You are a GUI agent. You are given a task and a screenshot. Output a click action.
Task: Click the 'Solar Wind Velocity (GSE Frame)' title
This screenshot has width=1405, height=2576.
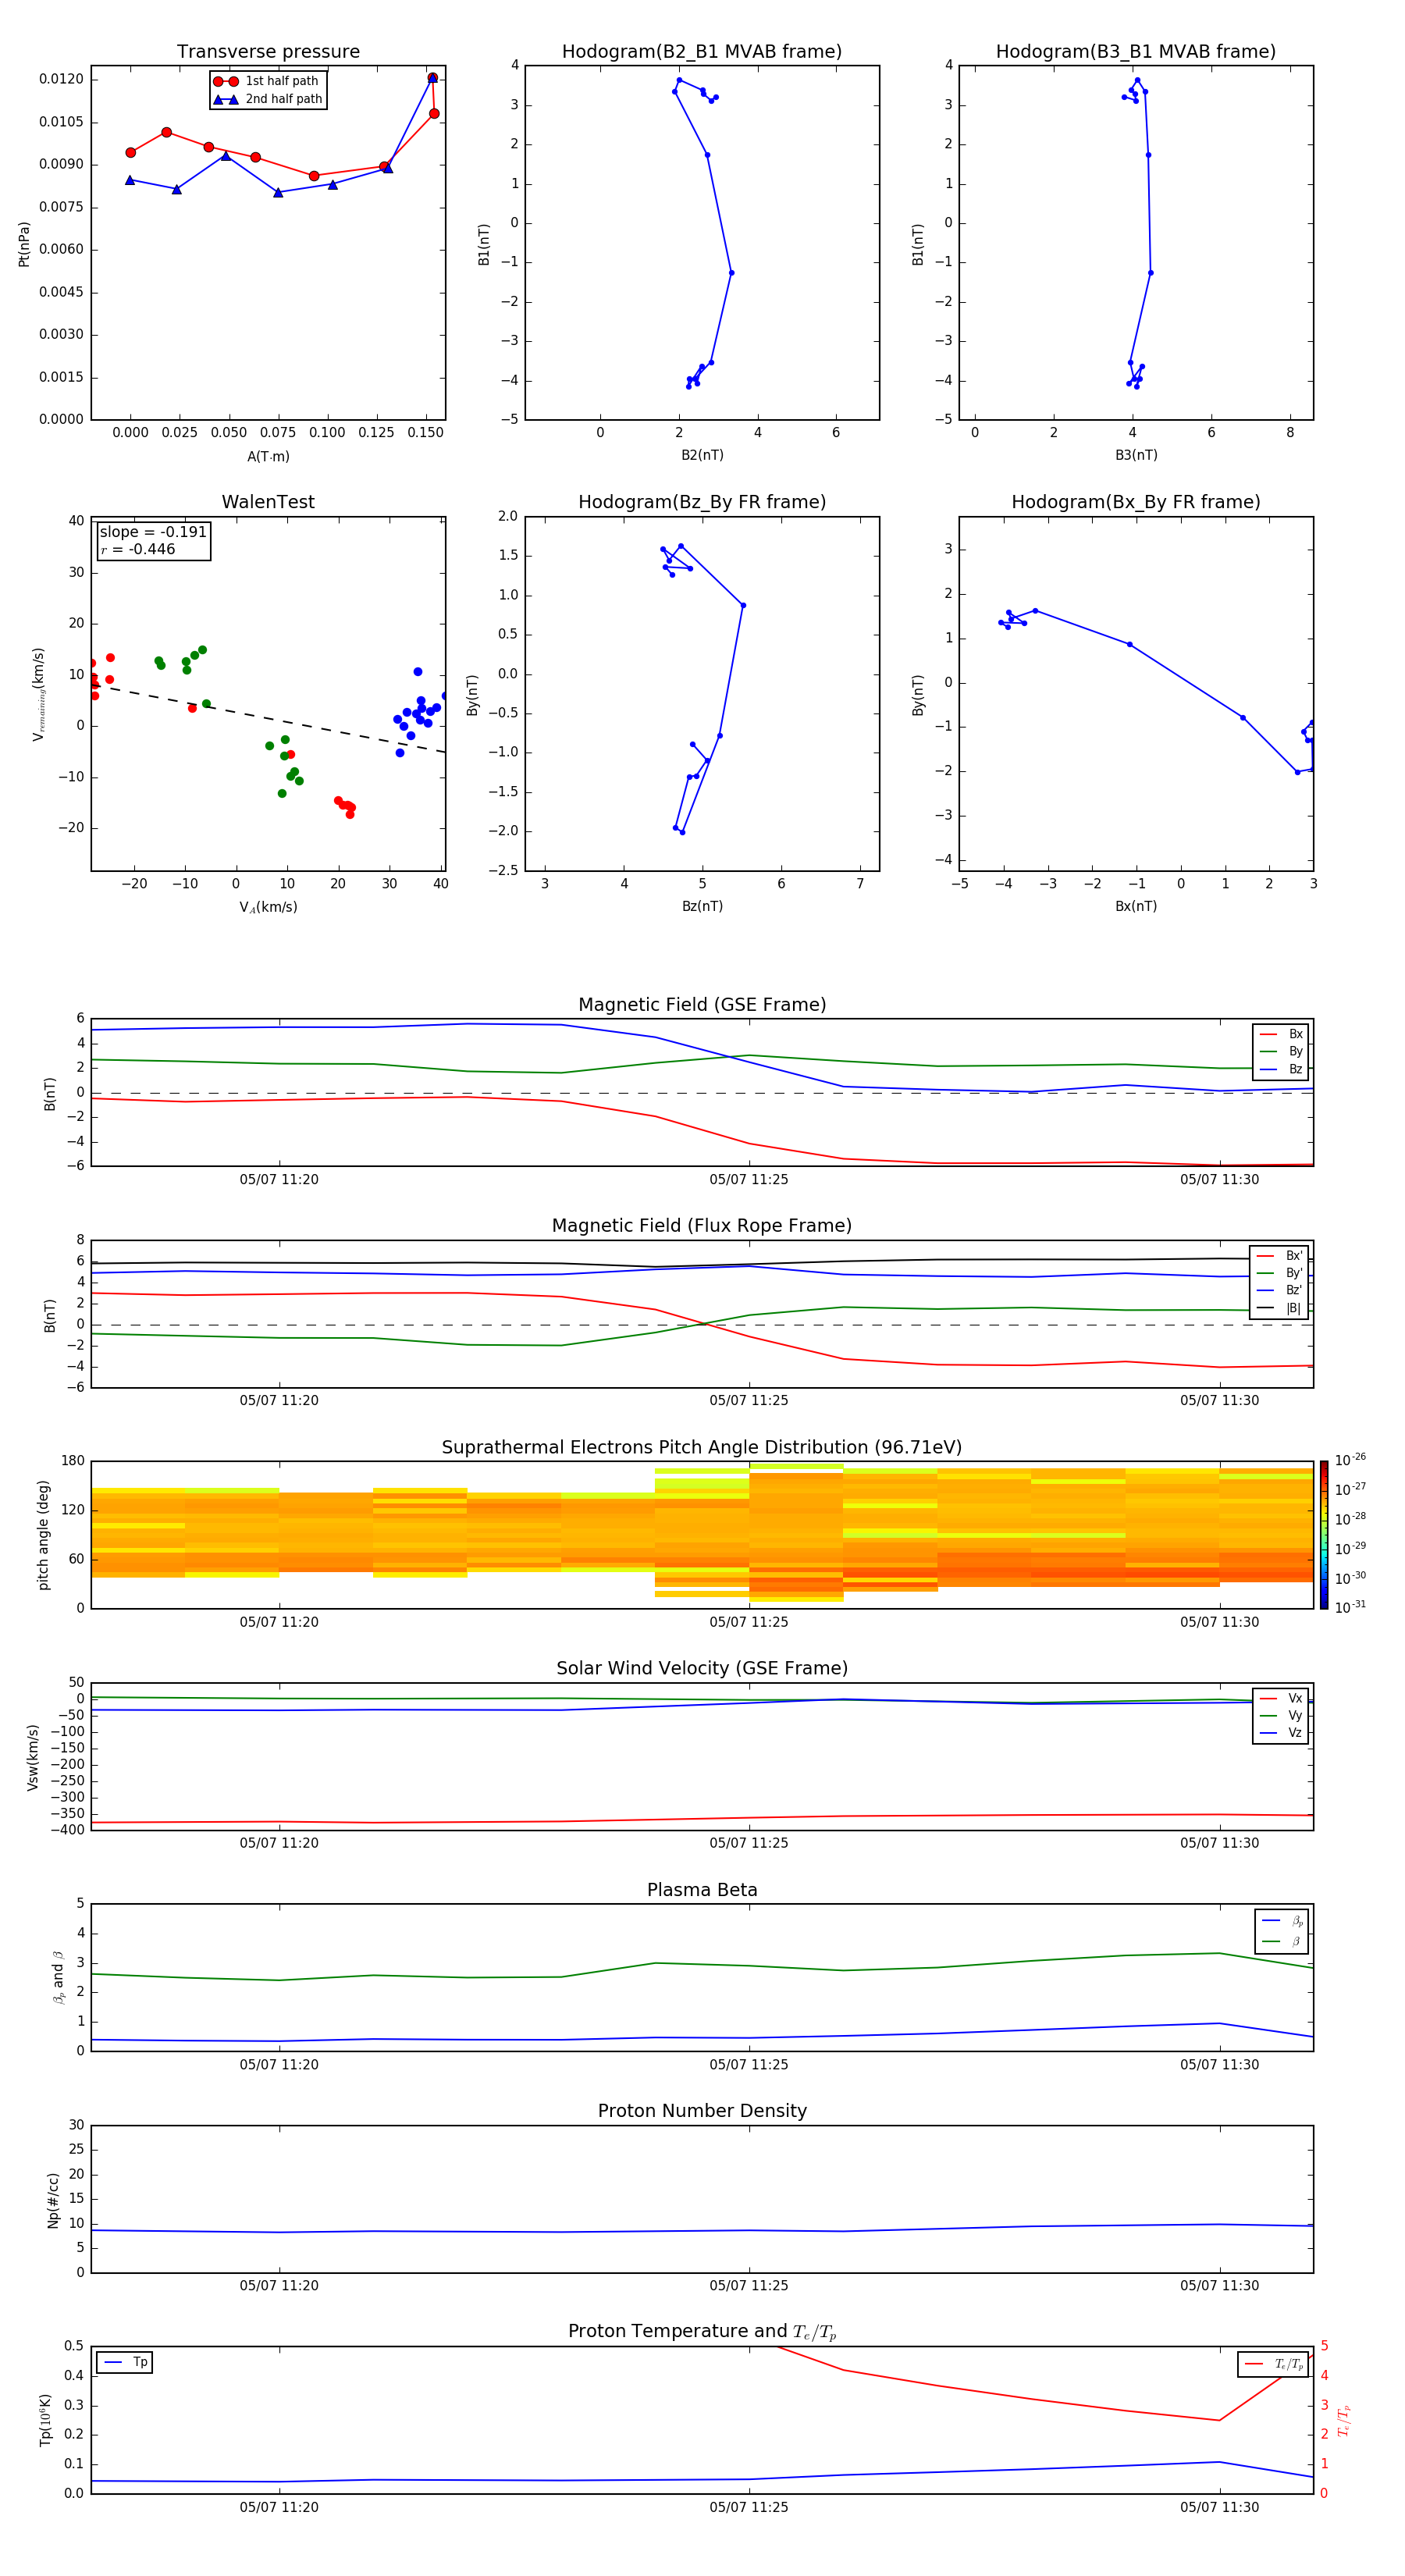pyautogui.click(x=702, y=1669)
